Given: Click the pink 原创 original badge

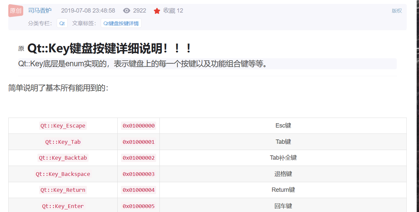Looking at the screenshot, I should pyautogui.click(x=15, y=10).
